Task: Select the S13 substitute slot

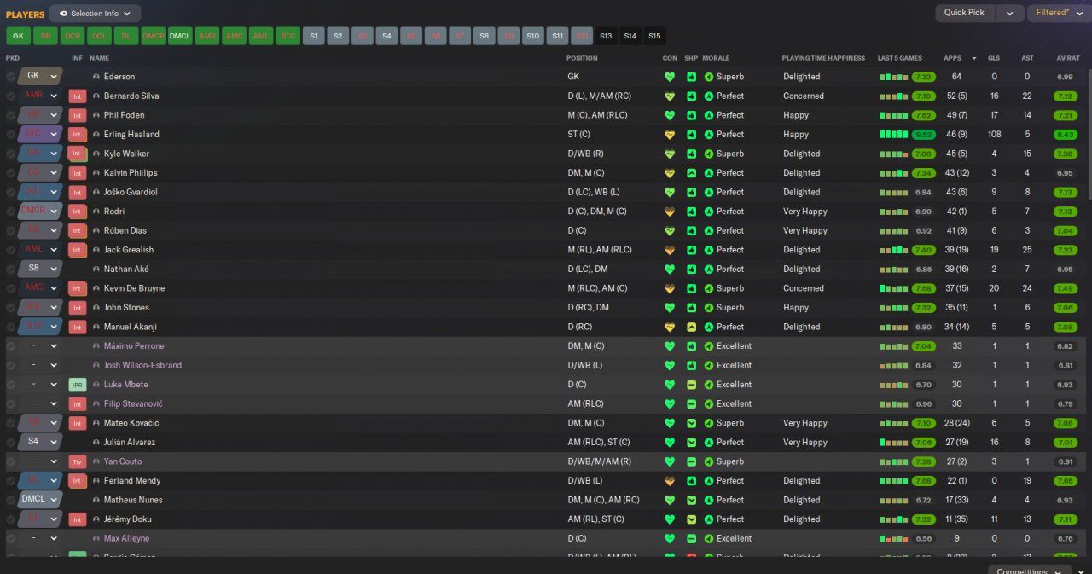Action: click(606, 36)
